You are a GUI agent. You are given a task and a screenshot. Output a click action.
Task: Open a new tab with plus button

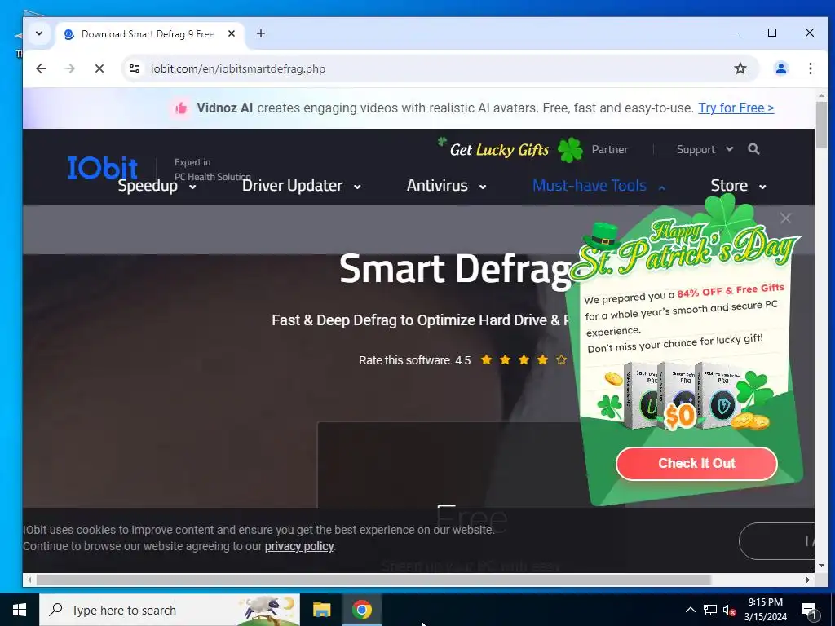pyautogui.click(x=260, y=33)
